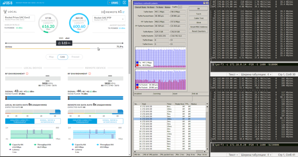This screenshot has height=157, width=298.
Task: Click the Tx/Rx Rate 447.1 Mbps field
Action: point(162,12)
